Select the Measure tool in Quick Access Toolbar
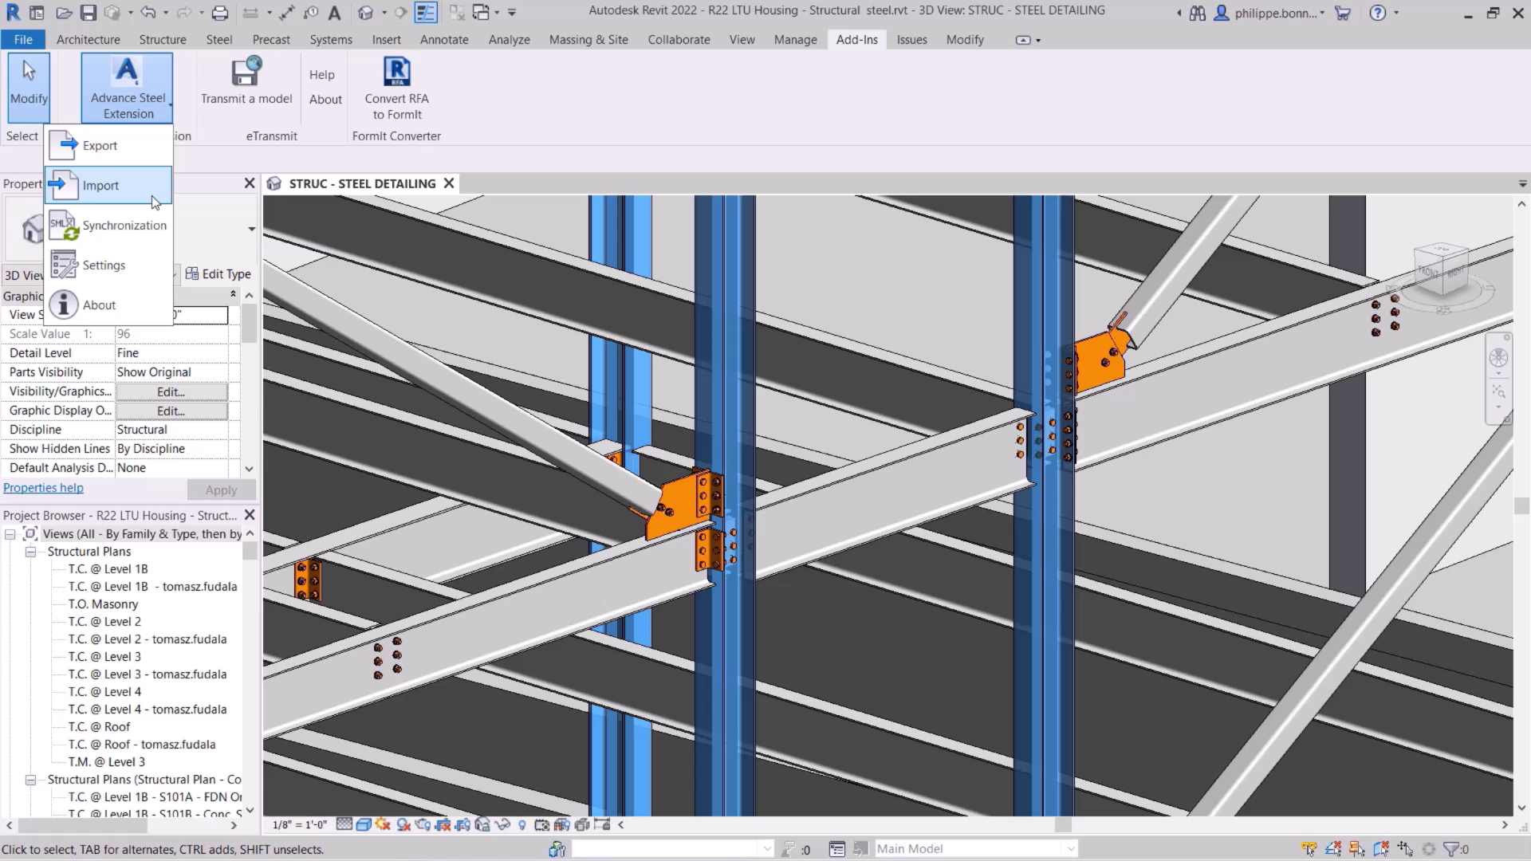 [x=286, y=11]
